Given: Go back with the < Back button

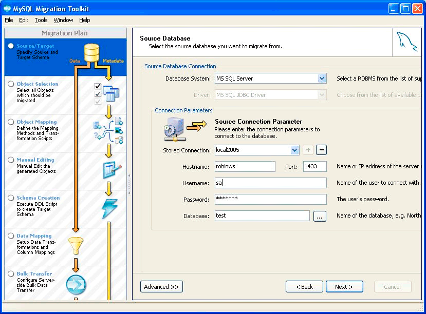Looking at the screenshot, I should [x=304, y=287].
